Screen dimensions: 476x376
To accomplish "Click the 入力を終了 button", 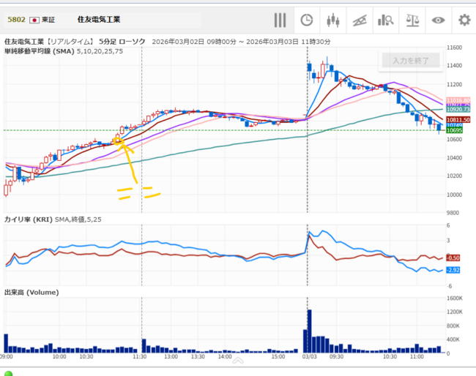I will 410,61.
